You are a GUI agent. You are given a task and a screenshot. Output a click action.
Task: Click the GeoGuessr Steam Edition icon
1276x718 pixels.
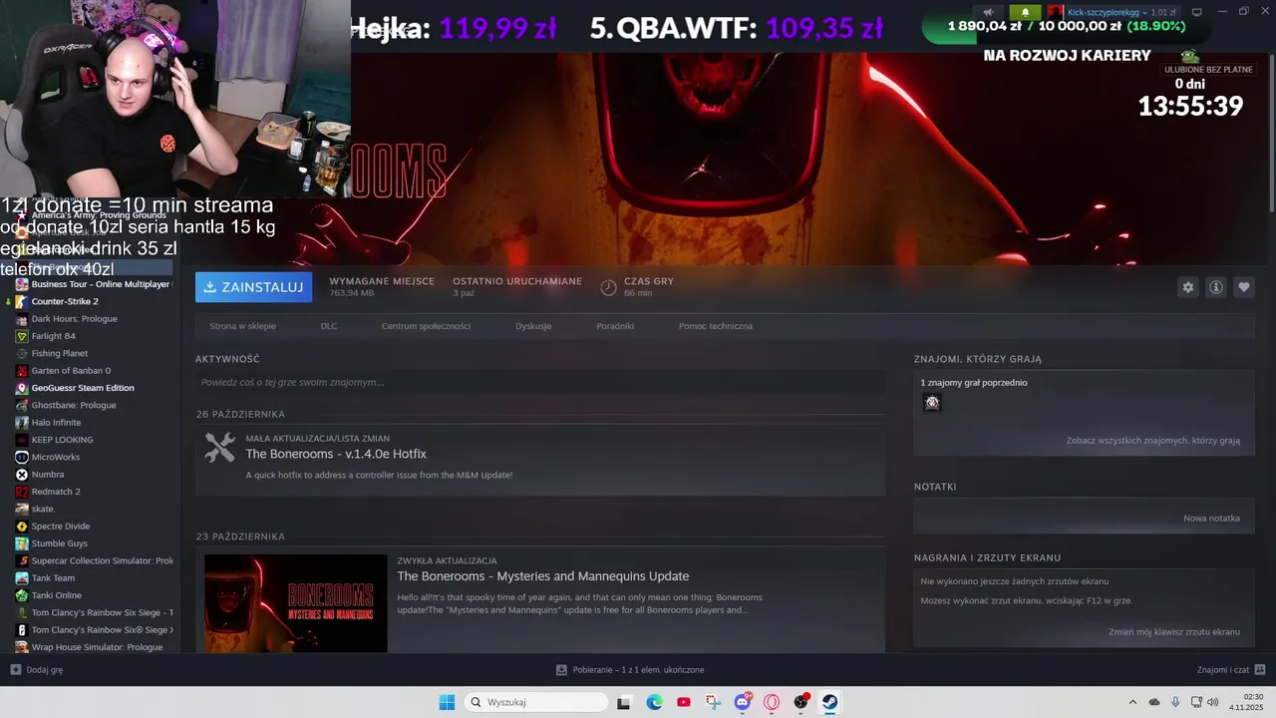pos(22,388)
